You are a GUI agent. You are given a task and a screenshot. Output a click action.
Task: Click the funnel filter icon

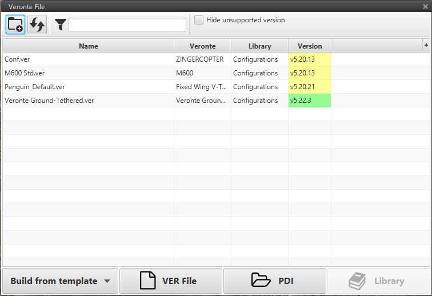[x=61, y=25]
